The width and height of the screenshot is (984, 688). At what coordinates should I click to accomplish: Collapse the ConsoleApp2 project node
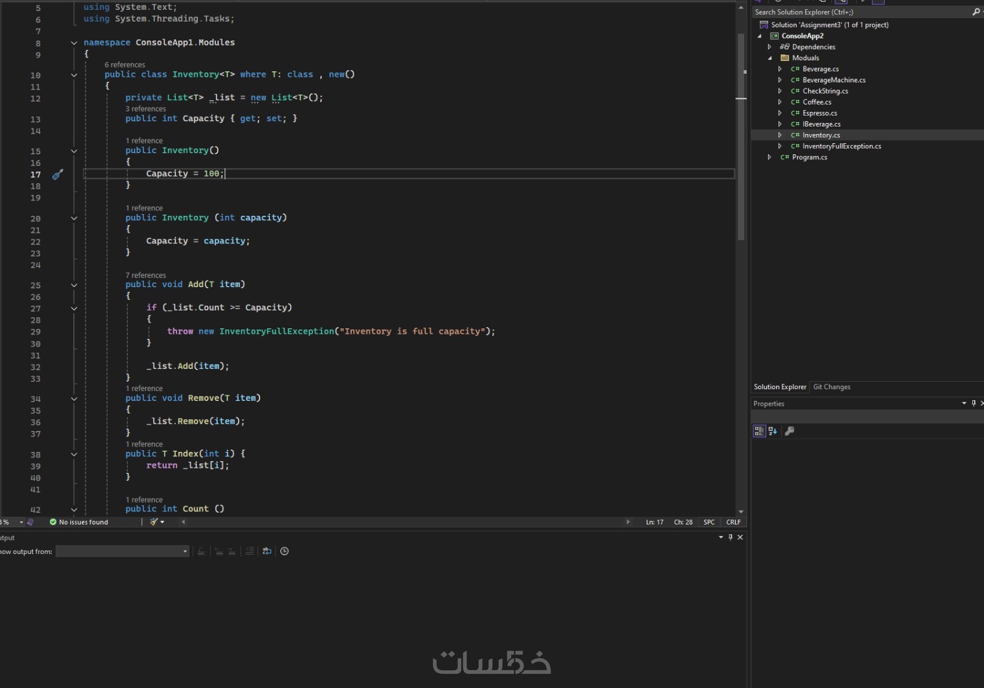coord(760,36)
